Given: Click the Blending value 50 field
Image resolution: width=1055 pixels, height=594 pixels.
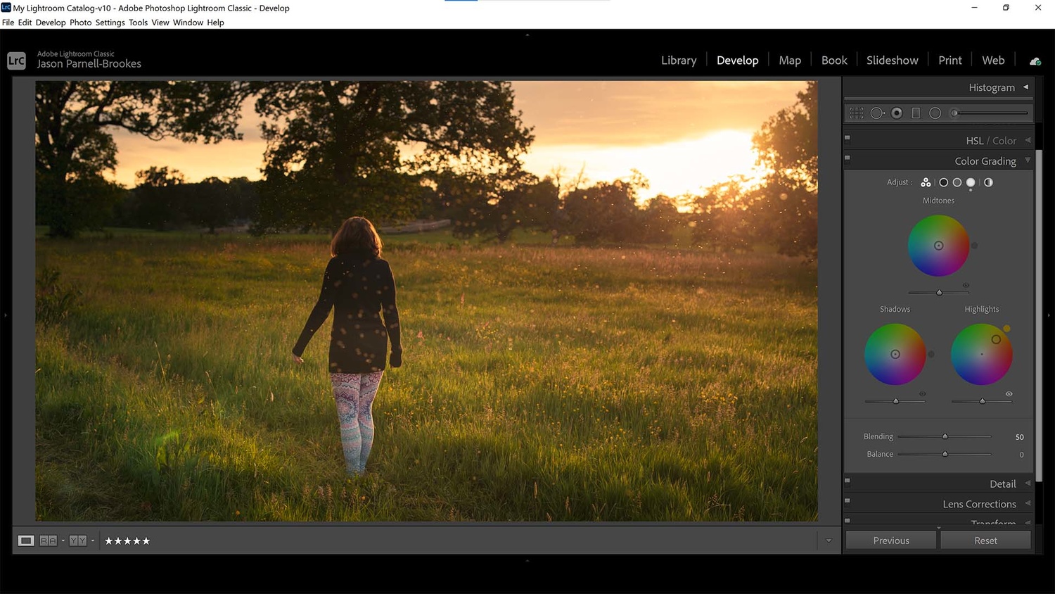Looking at the screenshot, I should (1019, 437).
